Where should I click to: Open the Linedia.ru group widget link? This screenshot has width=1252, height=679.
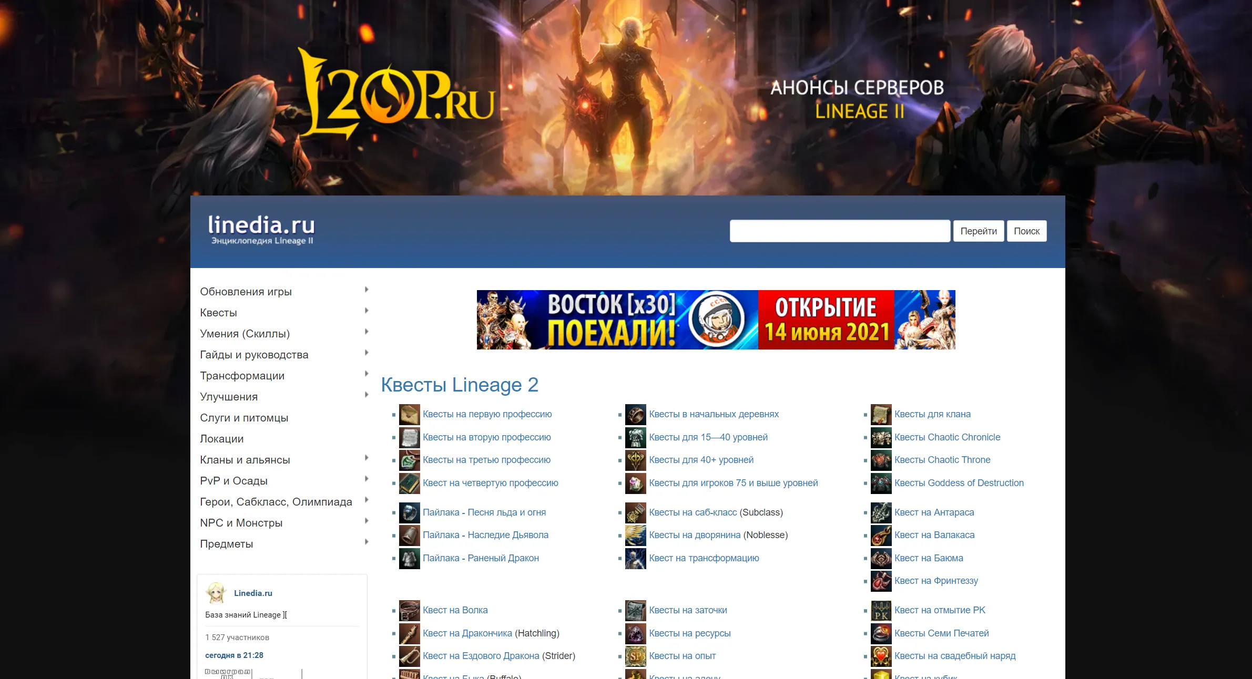point(253,593)
